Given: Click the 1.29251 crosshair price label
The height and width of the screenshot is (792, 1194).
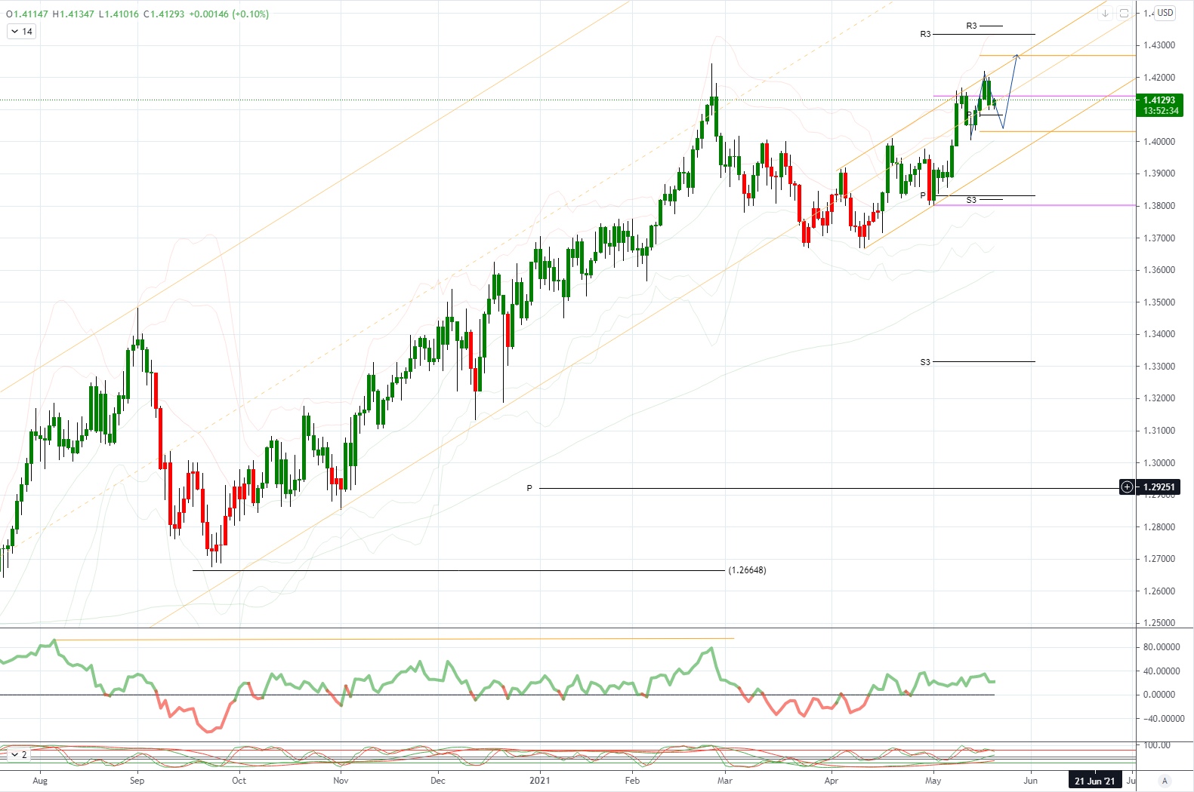Looking at the screenshot, I should [x=1159, y=487].
